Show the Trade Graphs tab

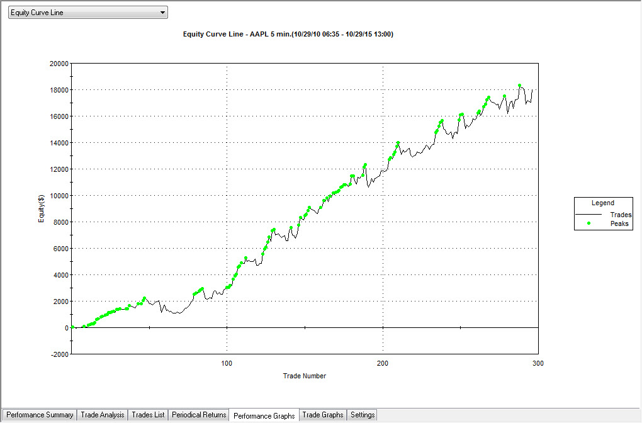323,415
